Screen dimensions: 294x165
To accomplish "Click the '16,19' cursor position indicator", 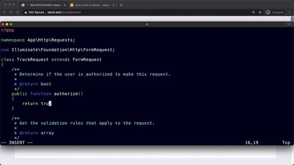I will (x=252, y=143).
